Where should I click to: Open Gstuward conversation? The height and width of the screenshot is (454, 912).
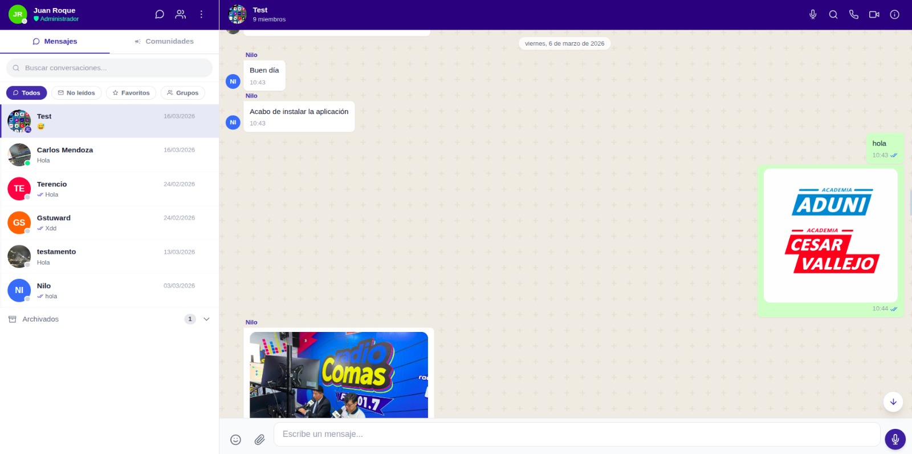(109, 222)
